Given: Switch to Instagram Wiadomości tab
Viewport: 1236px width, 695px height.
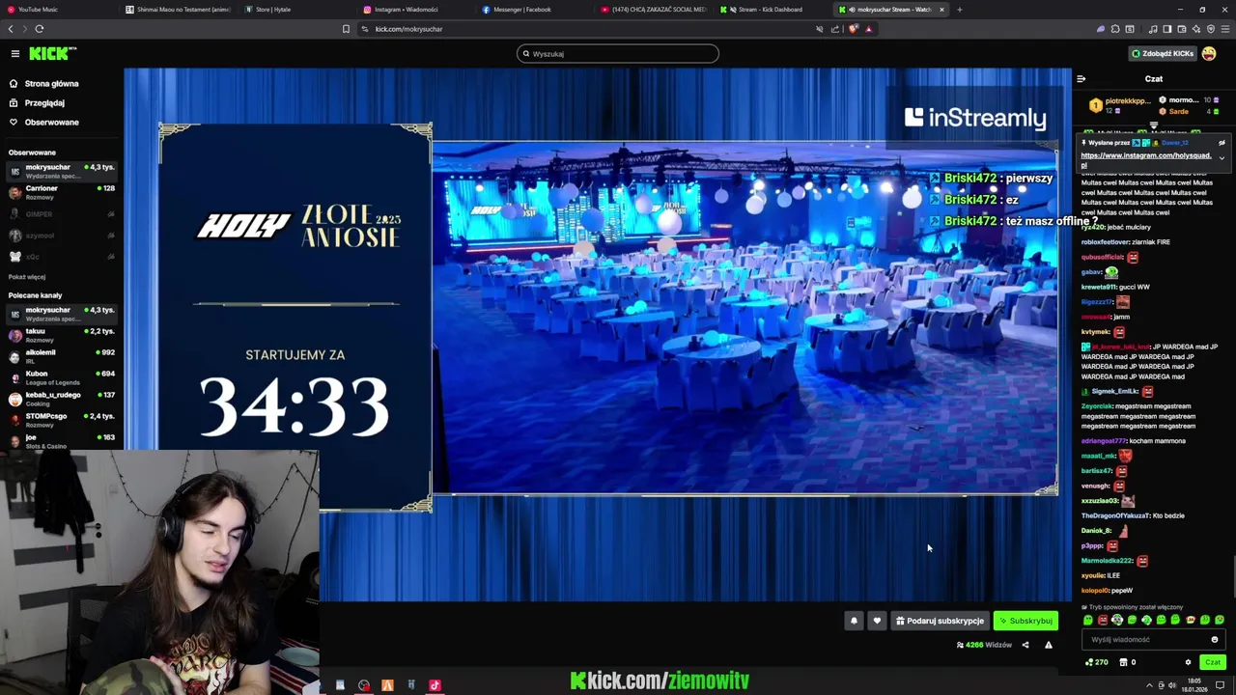Looking at the screenshot, I should click(415, 10).
